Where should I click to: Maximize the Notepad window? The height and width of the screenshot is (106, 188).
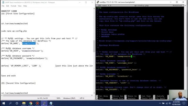click(86, 2)
